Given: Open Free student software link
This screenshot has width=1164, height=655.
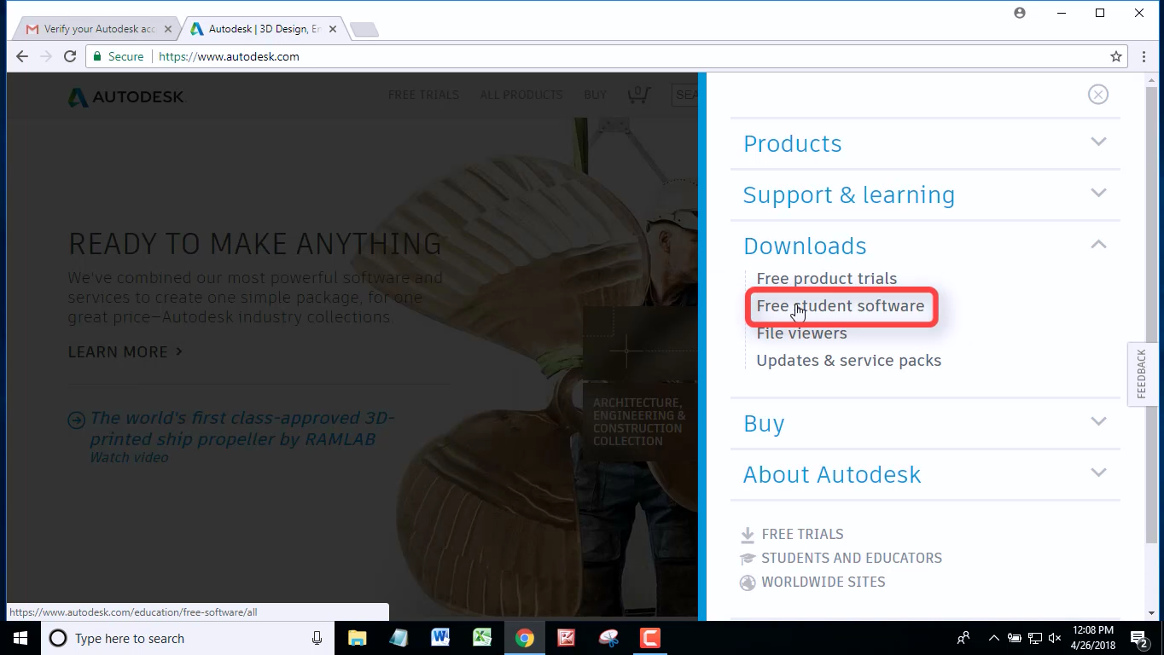Looking at the screenshot, I should [x=841, y=306].
